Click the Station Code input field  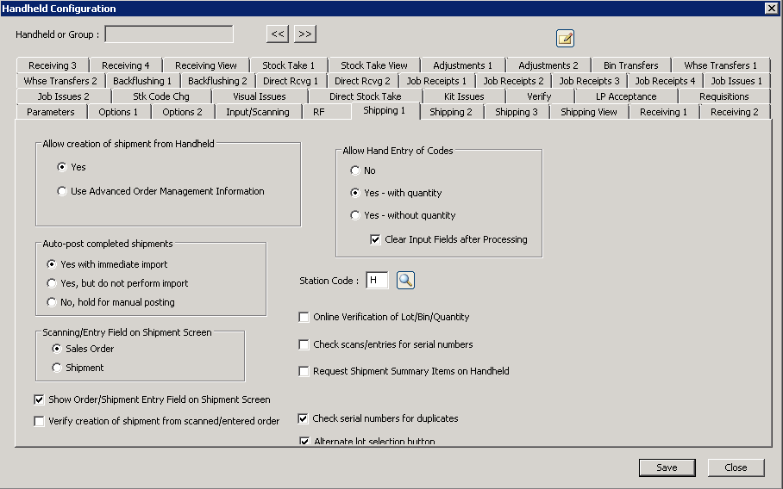point(377,281)
